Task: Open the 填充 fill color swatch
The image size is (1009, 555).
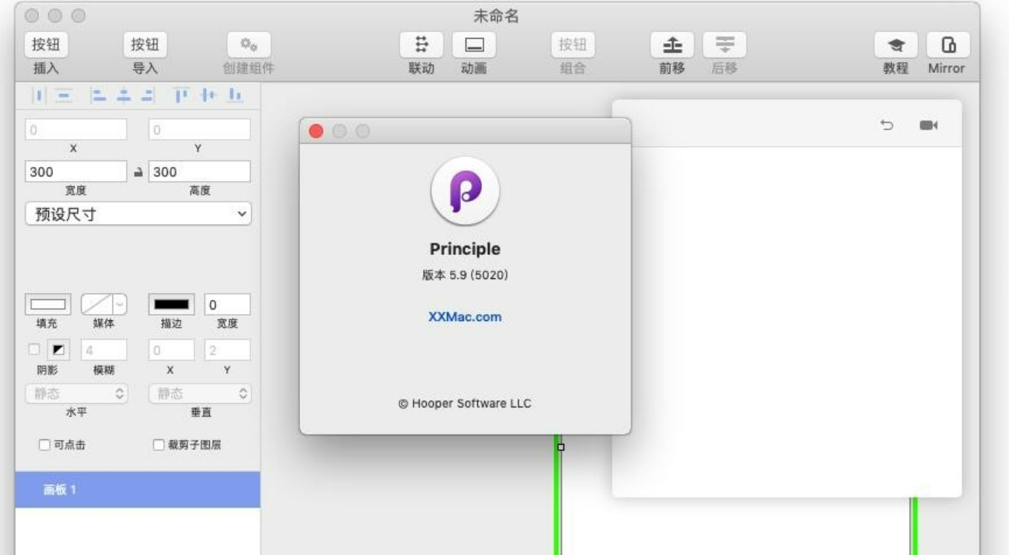Action: (x=48, y=305)
